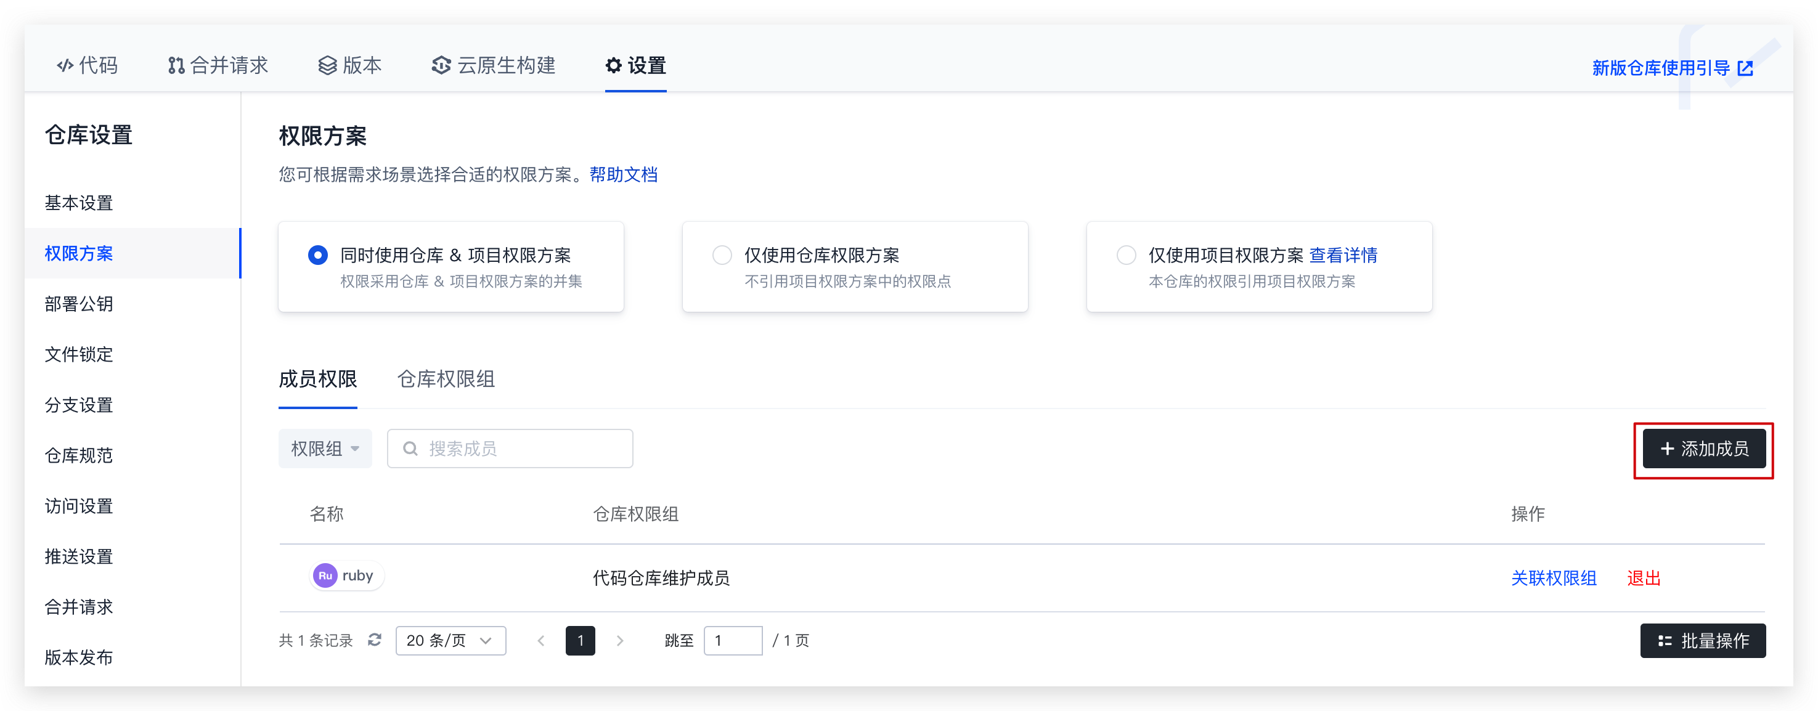Viewport: 1818px width, 711px height.
Task: Switch to 成员权限 tab
Action: point(317,380)
